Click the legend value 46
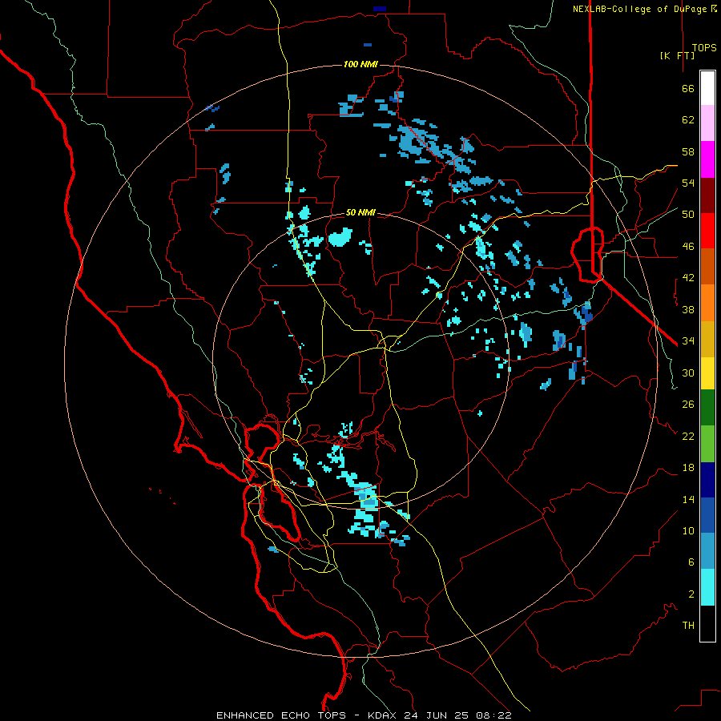This screenshot has height=721, width=721. tap(688, 247)
